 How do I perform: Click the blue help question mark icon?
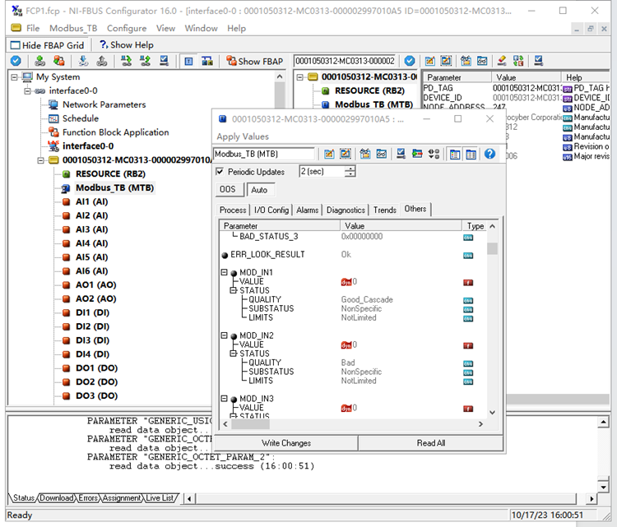tap(490, 154)
